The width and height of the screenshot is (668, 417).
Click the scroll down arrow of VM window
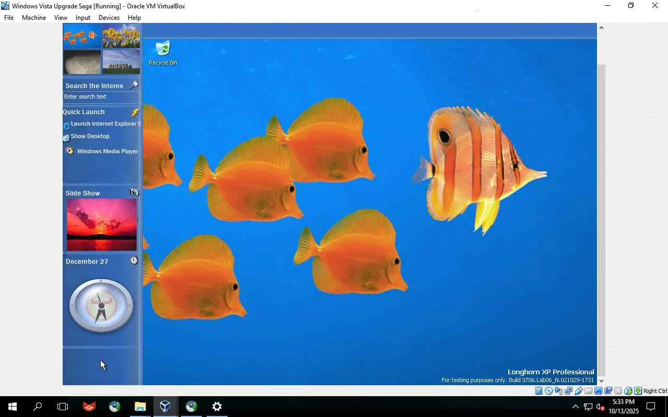601,381
